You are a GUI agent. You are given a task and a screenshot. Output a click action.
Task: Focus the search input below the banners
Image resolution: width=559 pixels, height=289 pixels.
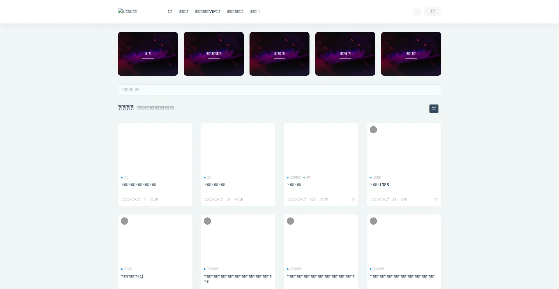[279, 90]
